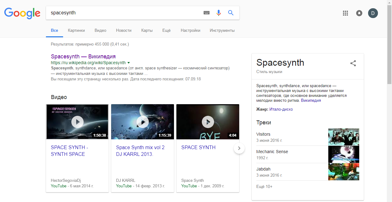Click the Треки heading

(264, 123)
